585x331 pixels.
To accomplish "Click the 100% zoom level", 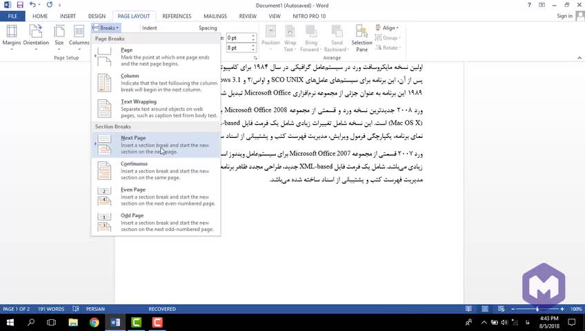I will tap(575, 309).
